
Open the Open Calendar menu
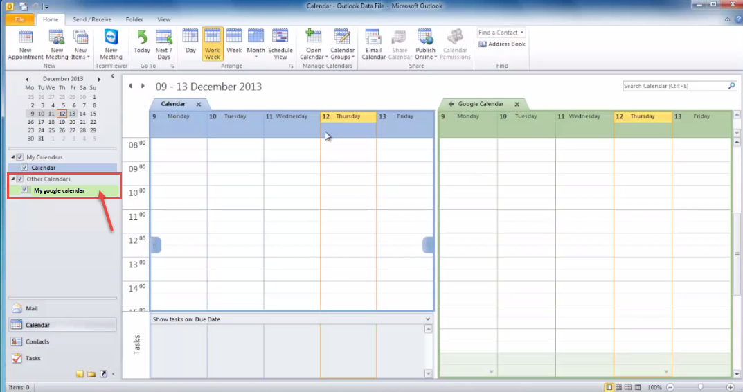coord(313,44)
